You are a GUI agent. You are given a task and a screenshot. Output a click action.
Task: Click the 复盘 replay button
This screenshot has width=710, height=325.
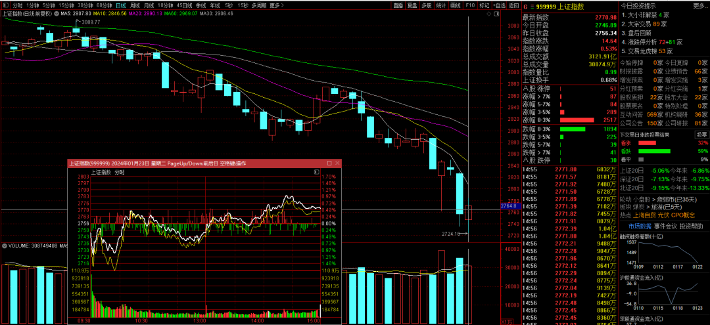(x=412, y=5)
